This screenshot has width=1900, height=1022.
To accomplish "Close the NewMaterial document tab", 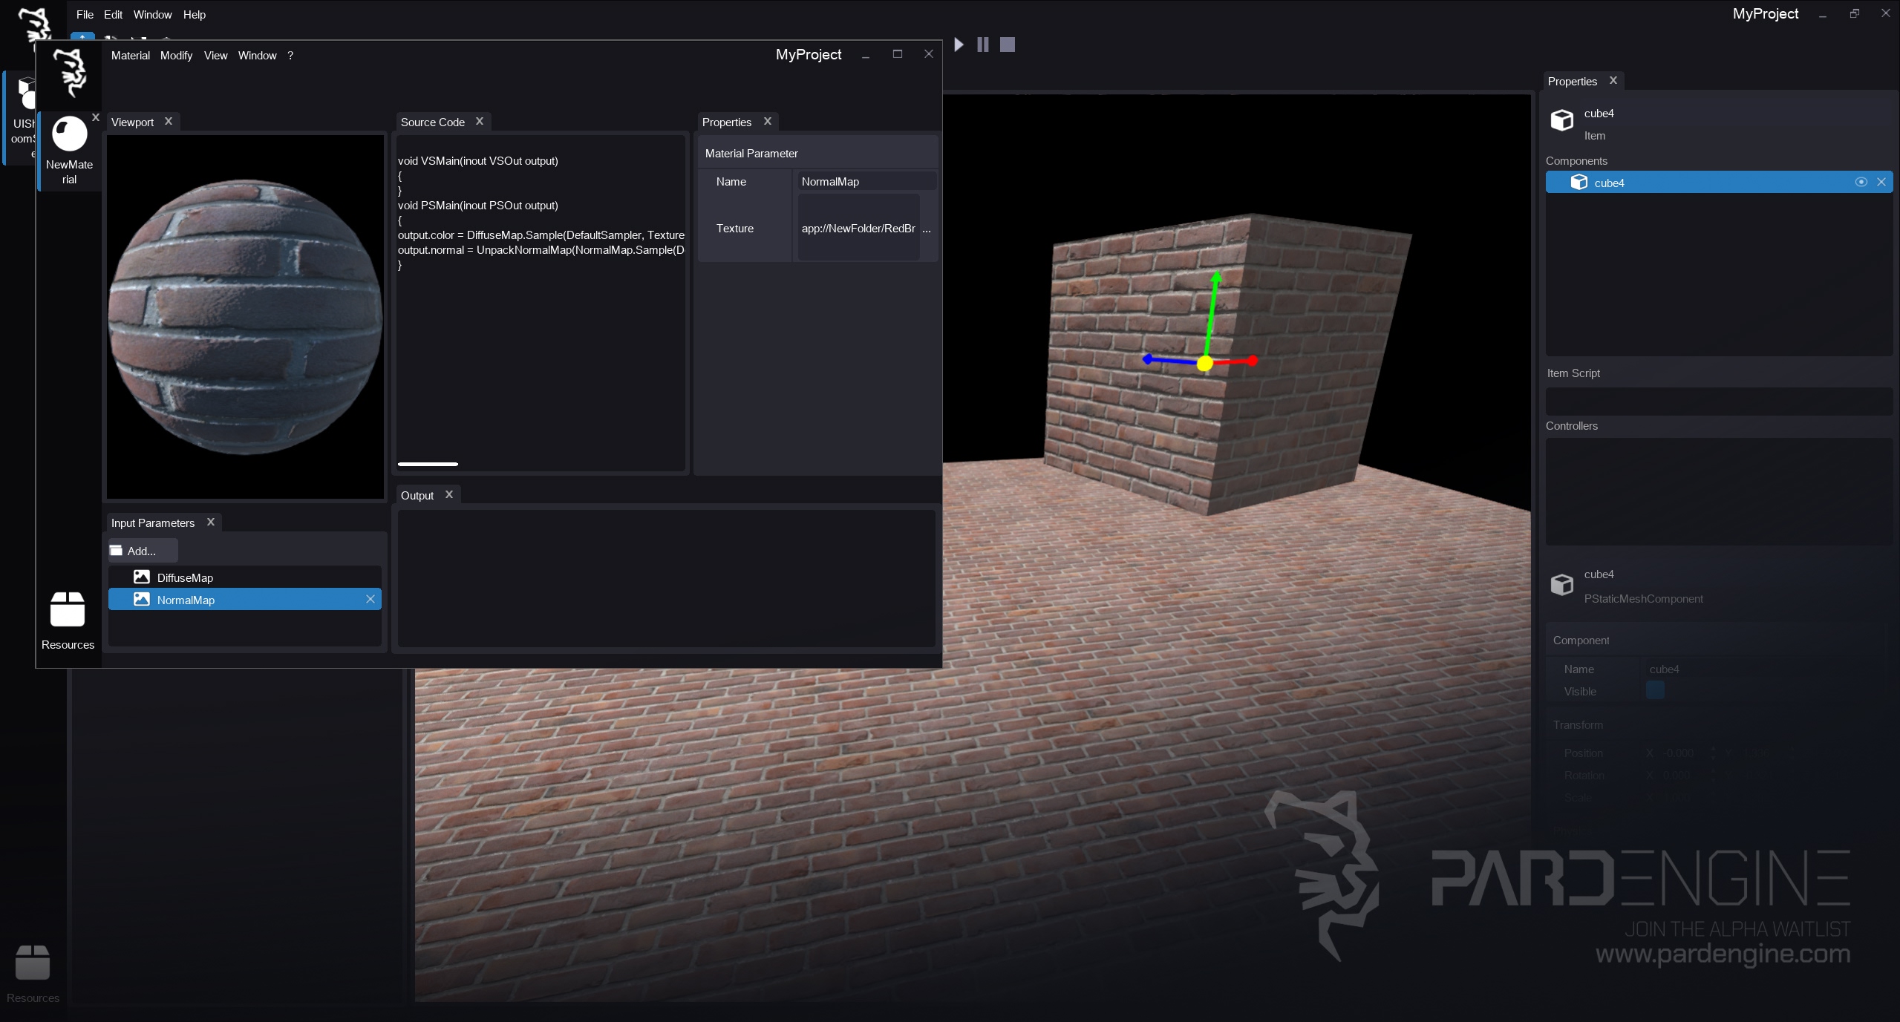I will pos(96,118).
